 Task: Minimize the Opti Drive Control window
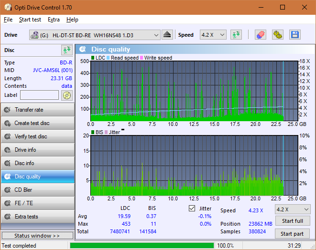(x=261, y=8)
